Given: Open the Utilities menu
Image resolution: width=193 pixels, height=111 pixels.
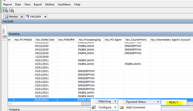Looking at the screenshot, I should pos(50,5).
